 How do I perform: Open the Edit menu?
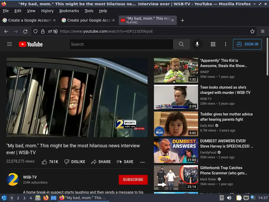coord(18,11)
